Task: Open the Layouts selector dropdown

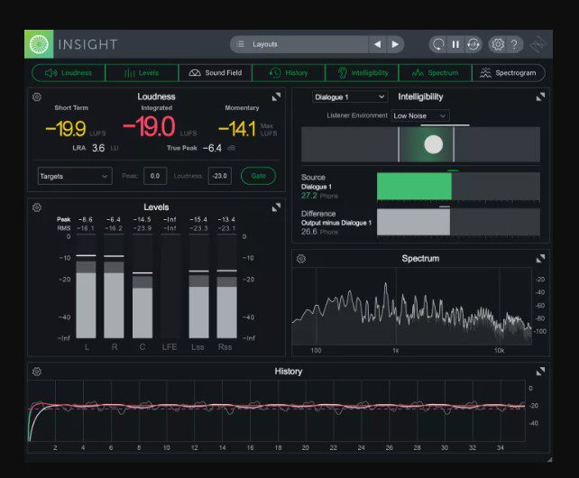Action: [299, 44]
